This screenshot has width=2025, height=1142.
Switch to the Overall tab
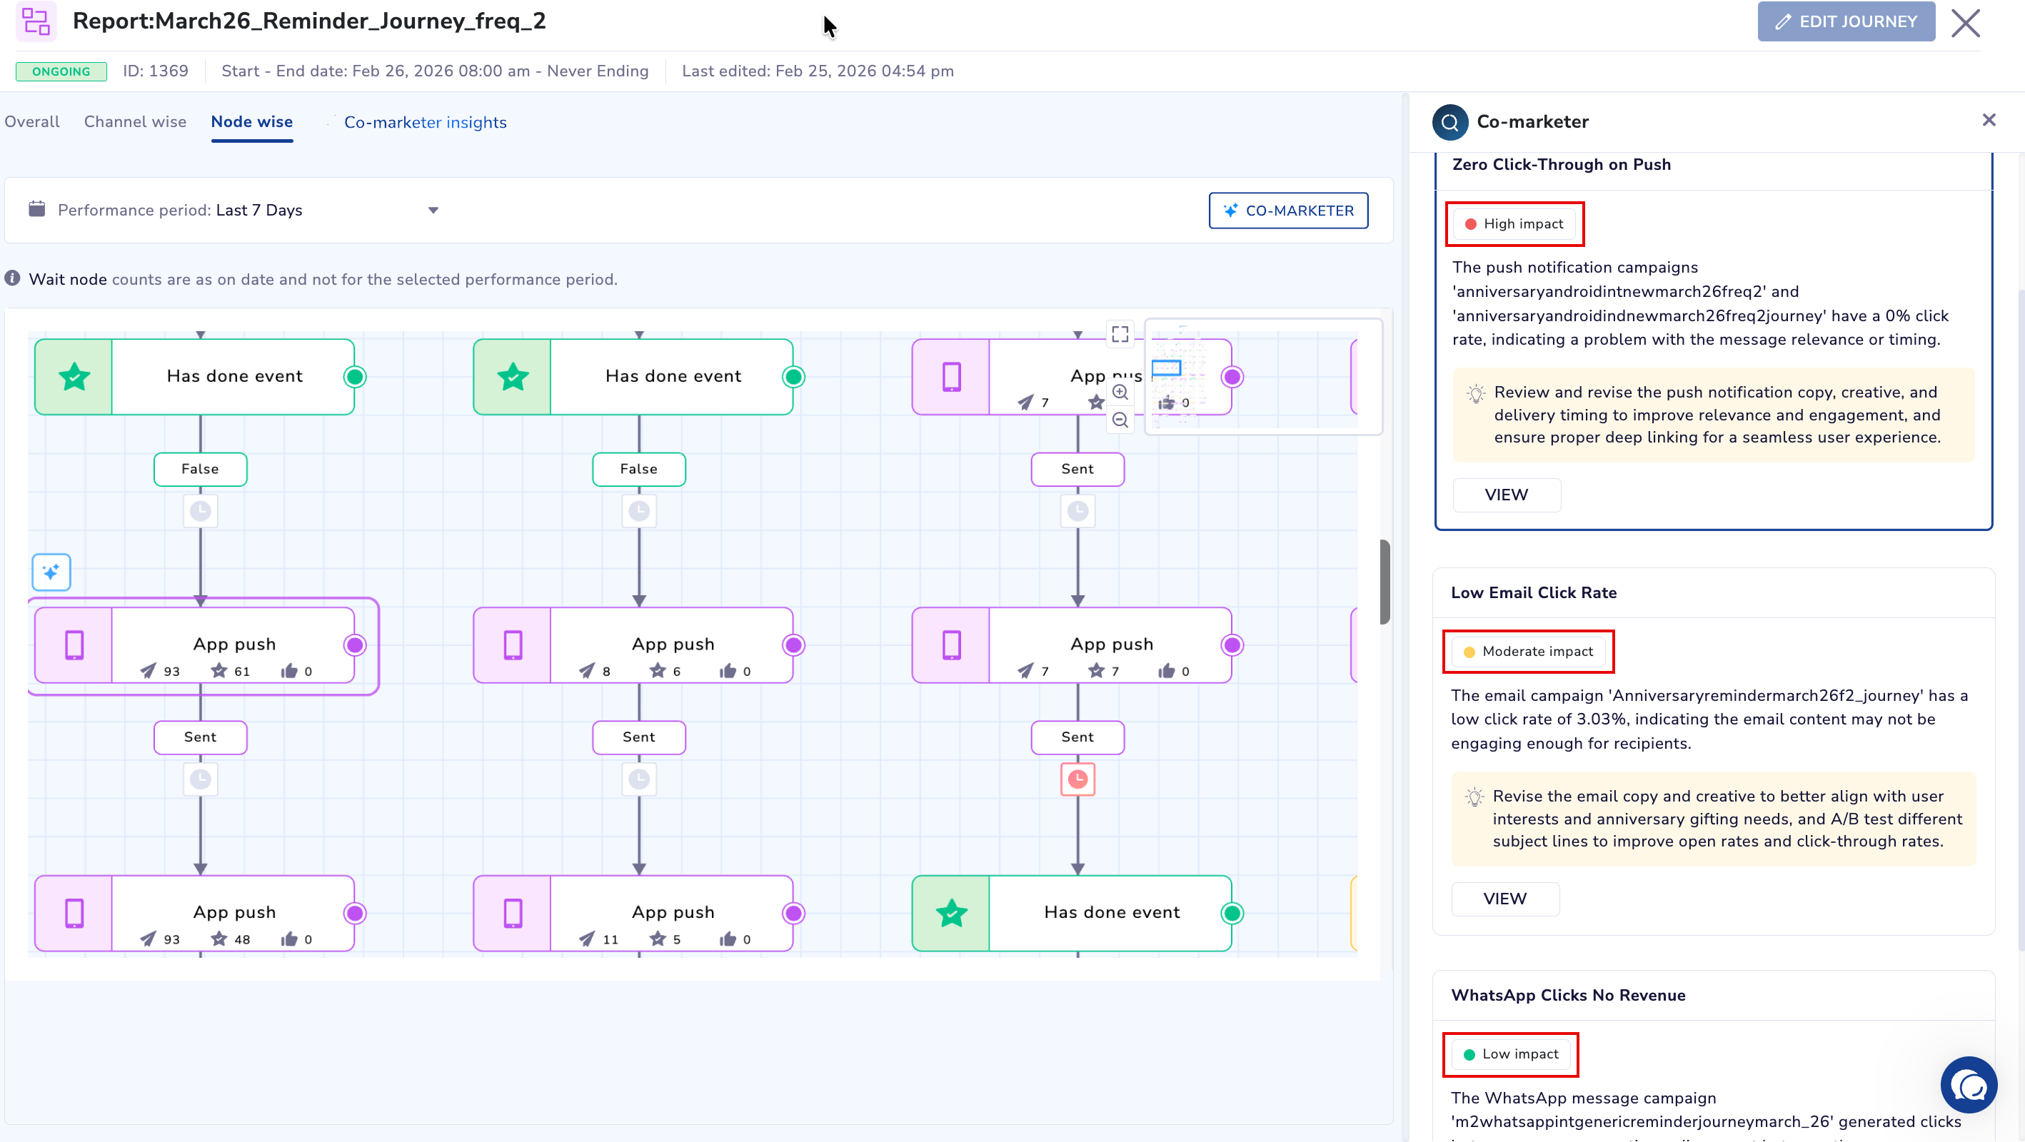pos(31,122)
